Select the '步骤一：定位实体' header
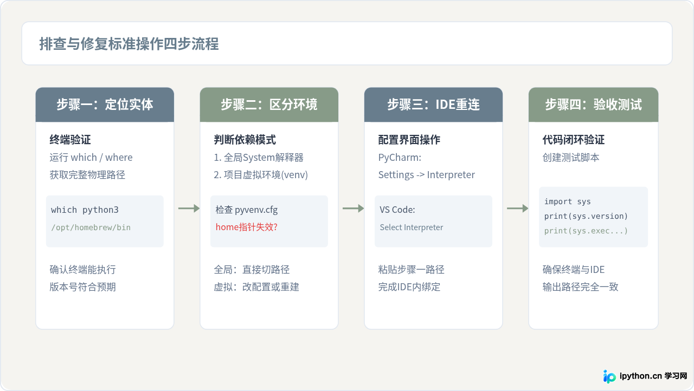Image resolution: width=694 pixels, height=391 pixels. [105, 105]
